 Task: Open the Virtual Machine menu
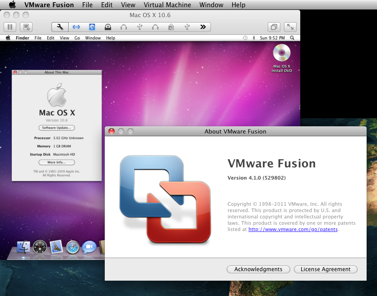tap(167, 5)
